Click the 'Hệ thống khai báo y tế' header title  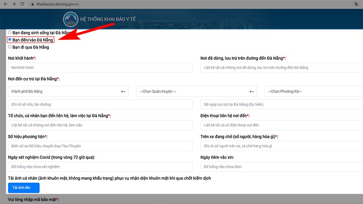tap(108, 19)
